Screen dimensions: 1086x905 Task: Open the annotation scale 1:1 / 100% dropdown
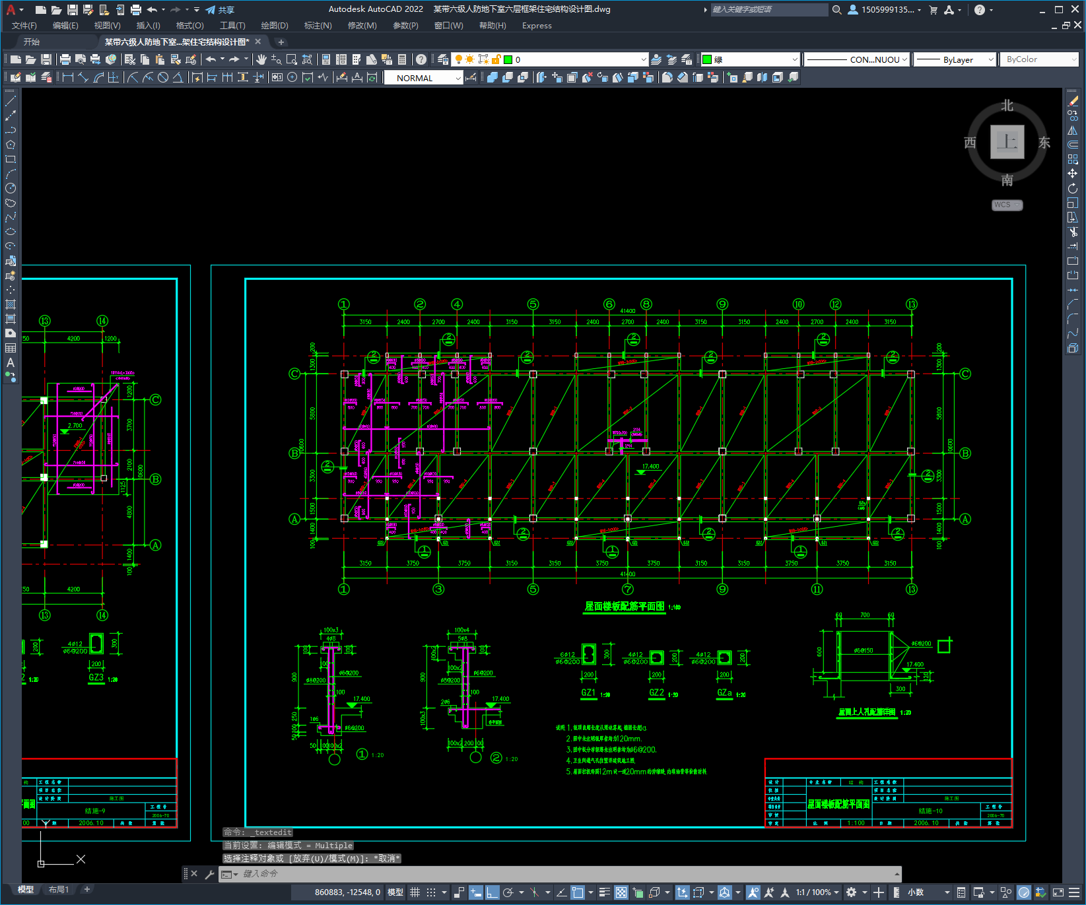[817, 892]
